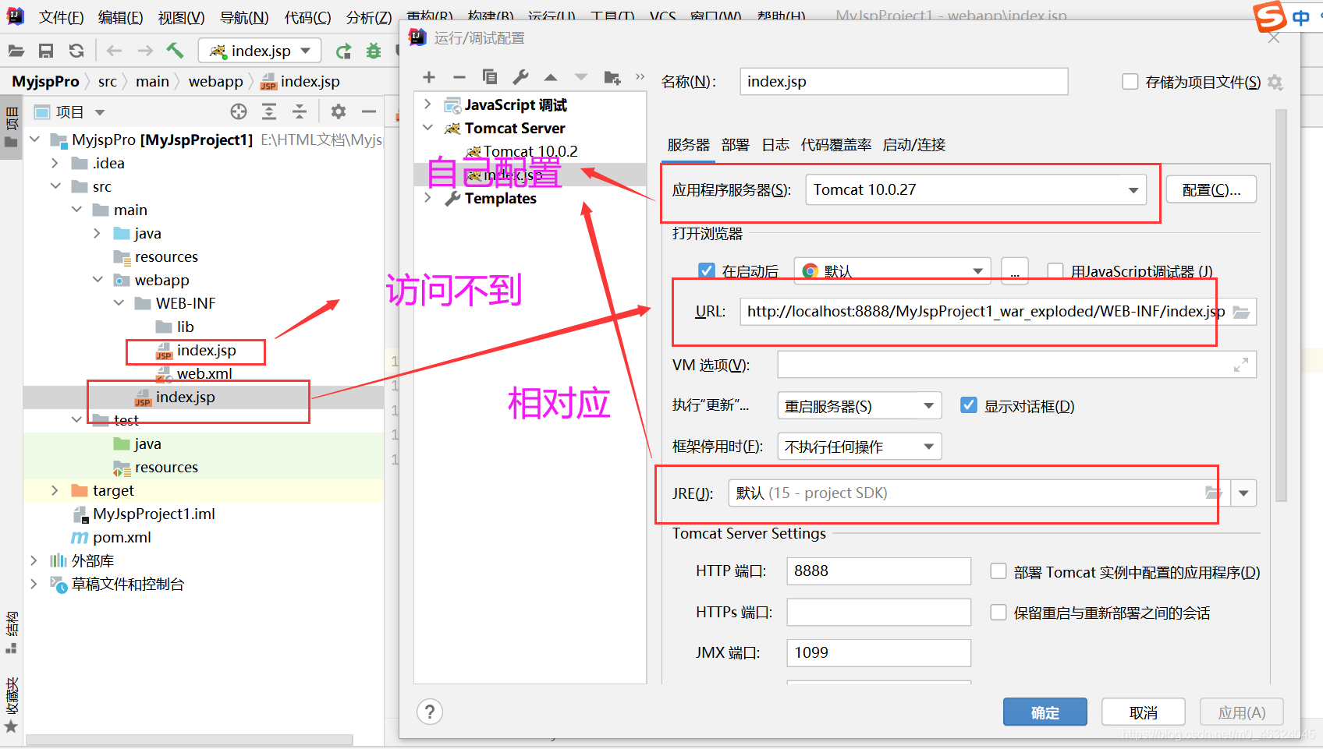The height and width of the screenshot is (749, 1323).
Task: Open the browser 默认 dropdown
Action: [892, 271]
